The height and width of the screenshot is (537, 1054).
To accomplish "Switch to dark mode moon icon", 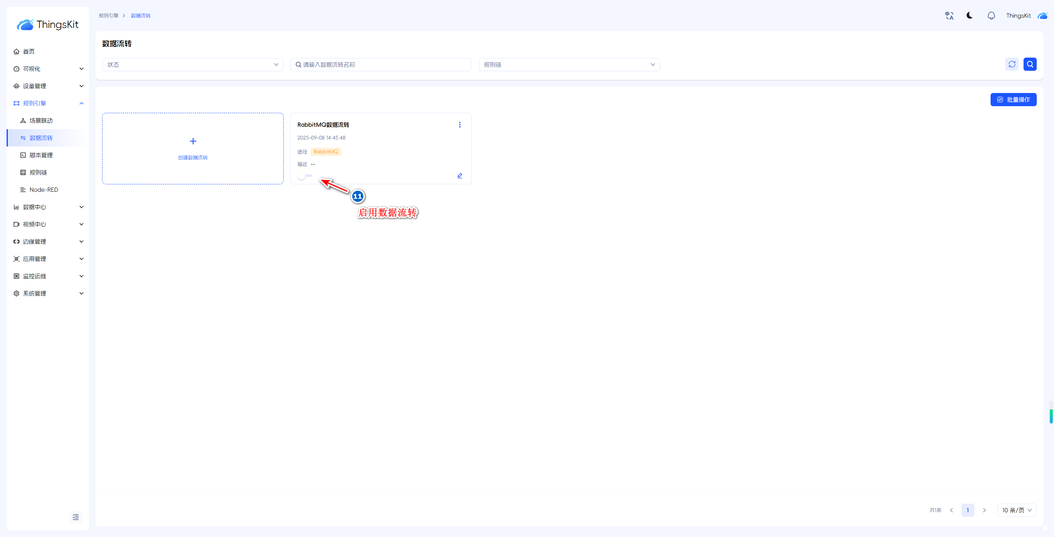I will [x=970, y=16].
